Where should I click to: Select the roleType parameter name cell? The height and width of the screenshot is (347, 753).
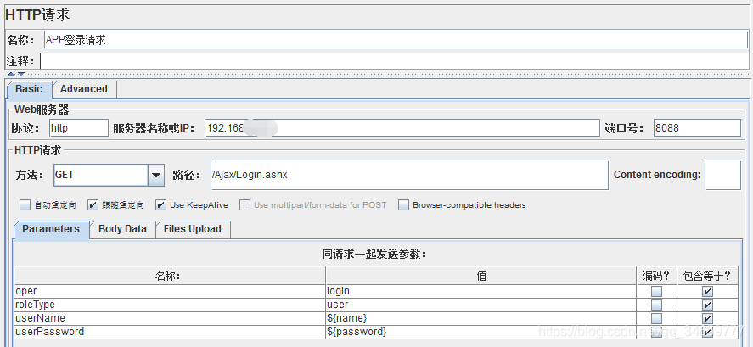[170, 305]
